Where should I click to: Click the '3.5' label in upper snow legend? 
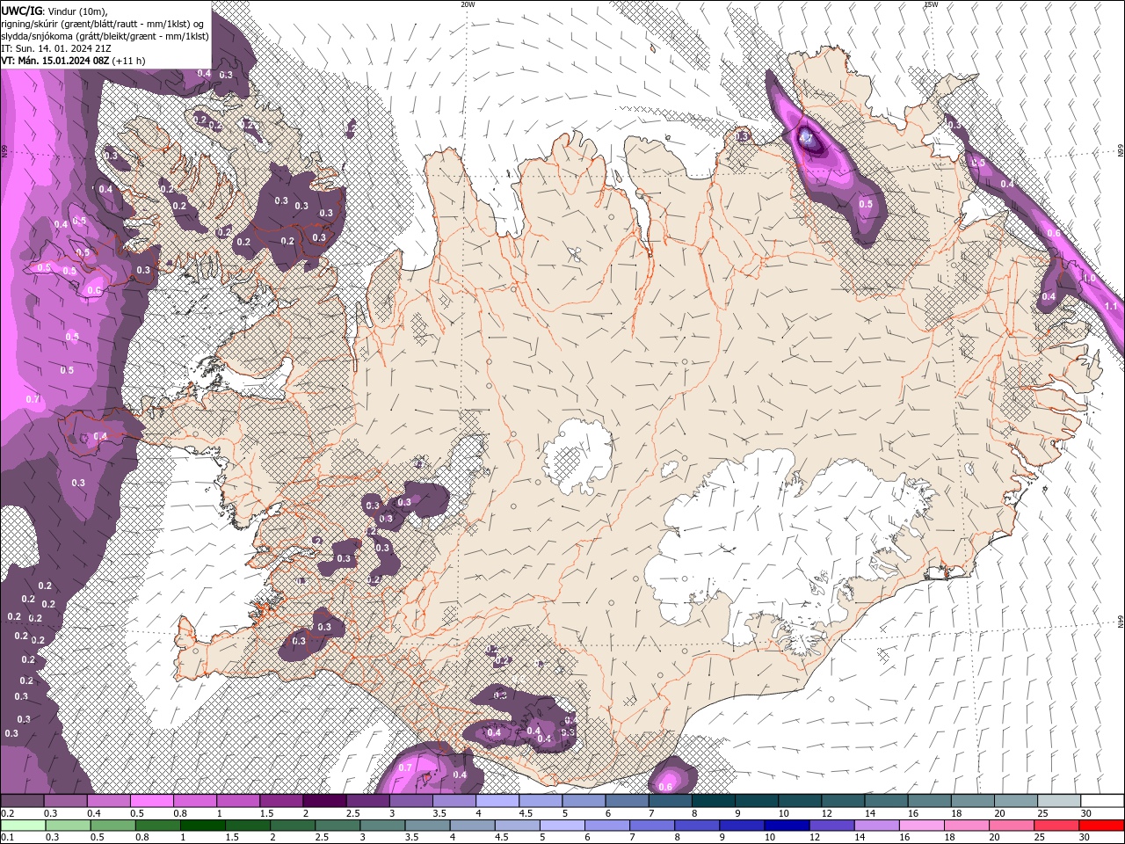click(439, 813)
